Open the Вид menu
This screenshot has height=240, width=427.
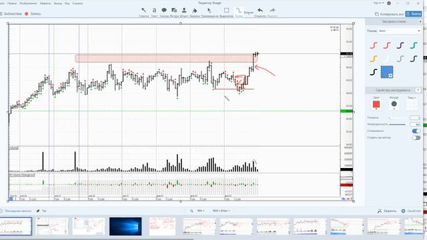click(67, 3)
